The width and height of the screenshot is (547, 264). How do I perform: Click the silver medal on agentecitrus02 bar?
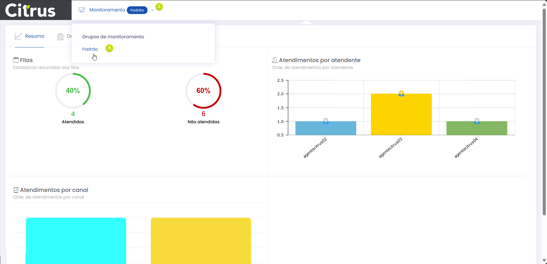[x=326, y=121]
